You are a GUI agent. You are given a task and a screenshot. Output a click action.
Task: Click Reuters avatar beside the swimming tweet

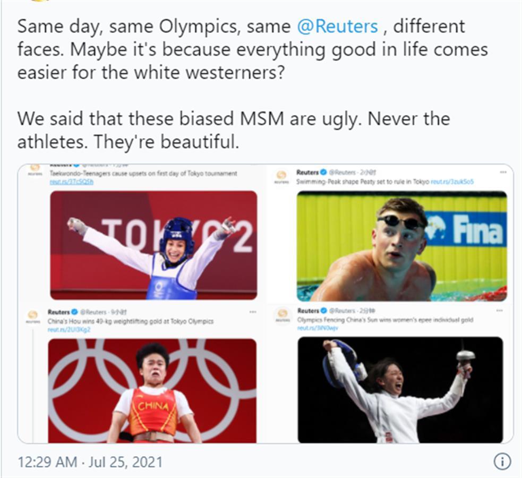[281, 176]
